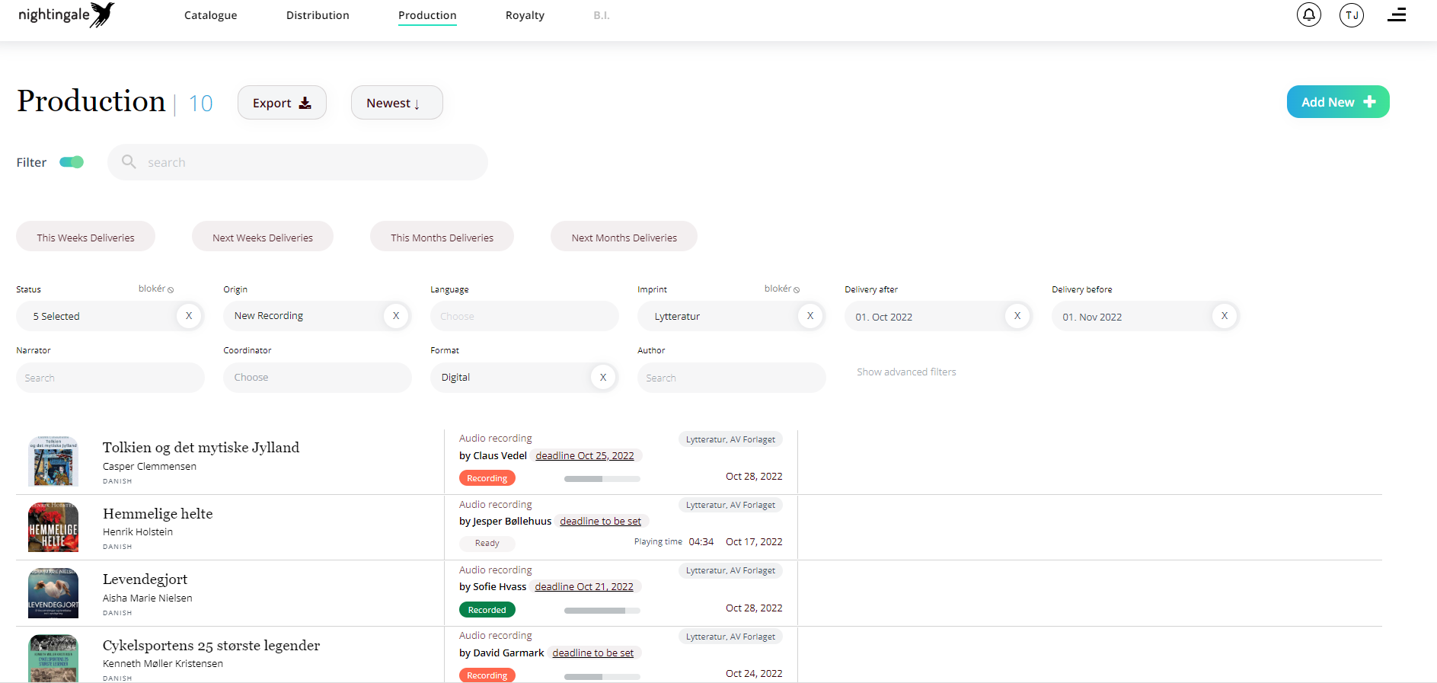Click deadline Oct 25, 2022 link
1437x683 pixels.
(585, 455)
